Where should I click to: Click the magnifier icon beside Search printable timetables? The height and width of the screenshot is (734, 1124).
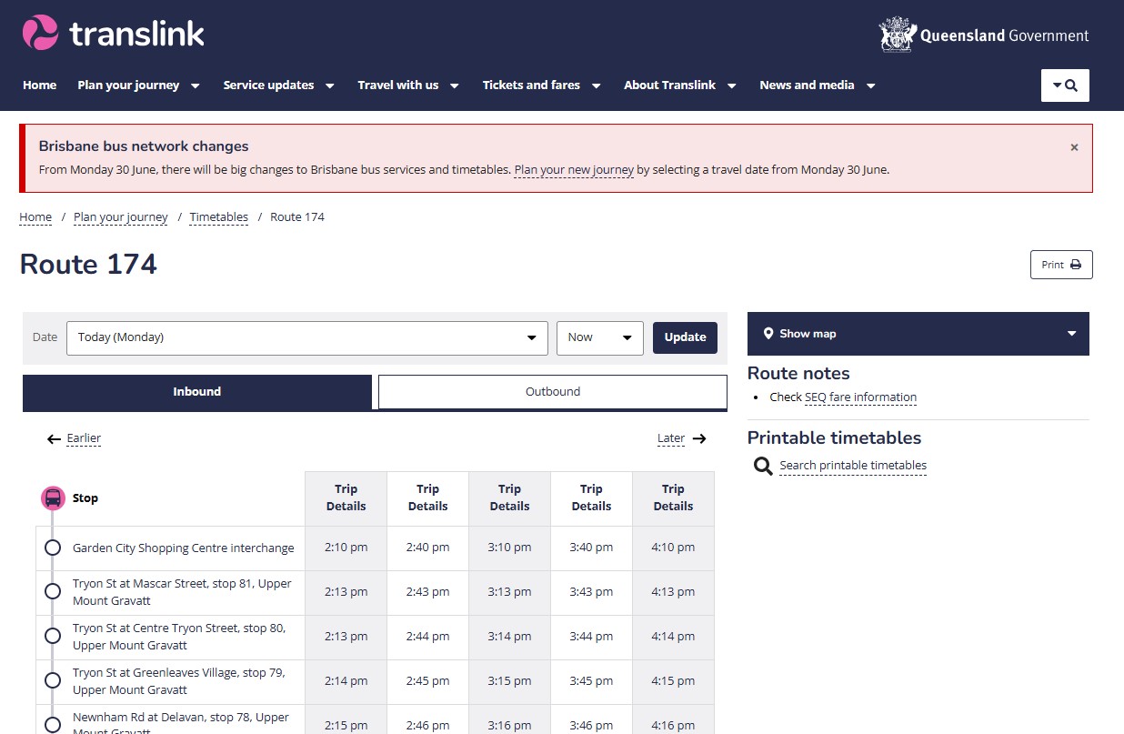pos(763,467)
